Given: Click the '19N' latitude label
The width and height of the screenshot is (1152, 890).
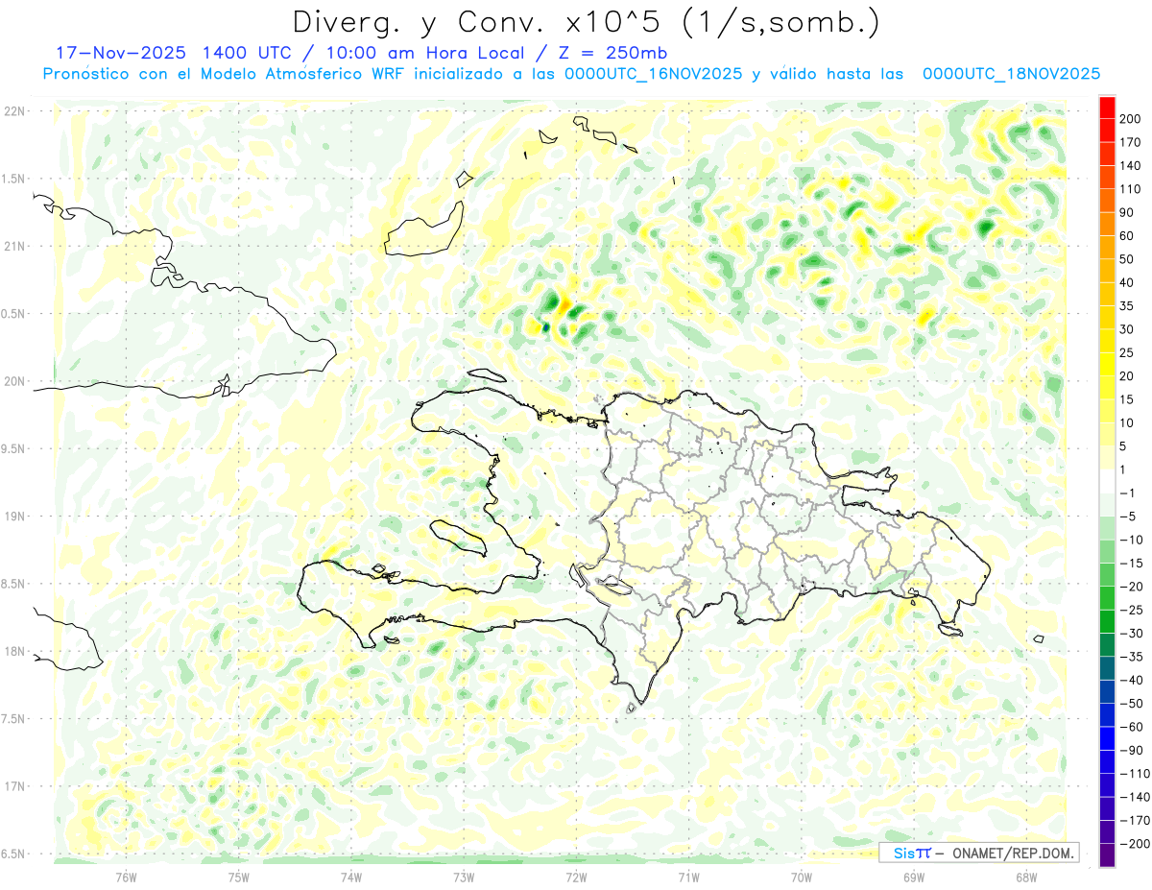Looking at the screenshot, I should pos(13,517).
